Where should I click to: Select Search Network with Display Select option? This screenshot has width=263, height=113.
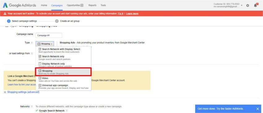(63, 50)
